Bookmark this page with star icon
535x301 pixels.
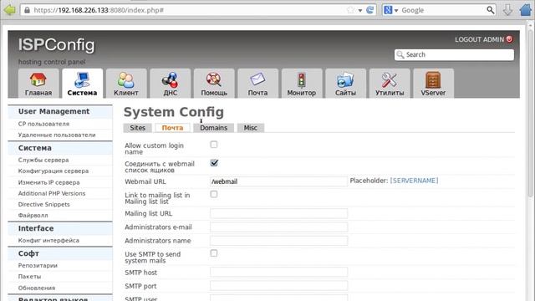350,10
